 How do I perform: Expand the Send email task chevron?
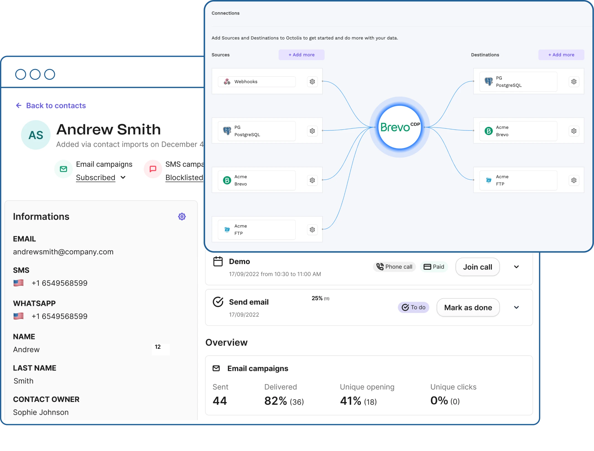516,307
